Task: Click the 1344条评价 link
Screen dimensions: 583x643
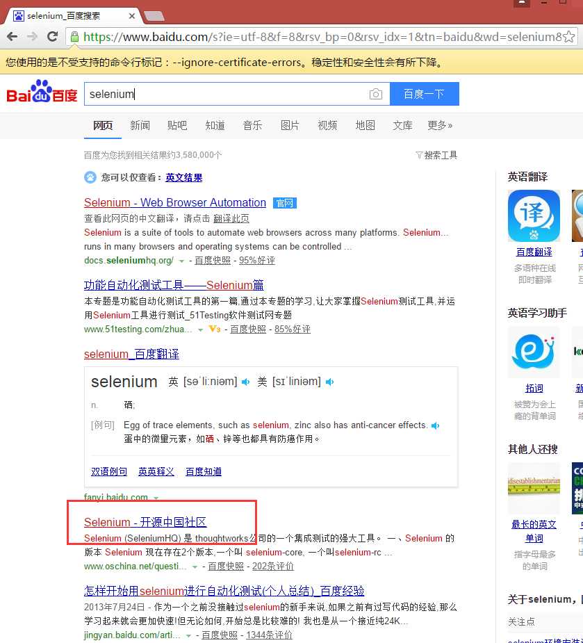Action: [x=269, y=635]
